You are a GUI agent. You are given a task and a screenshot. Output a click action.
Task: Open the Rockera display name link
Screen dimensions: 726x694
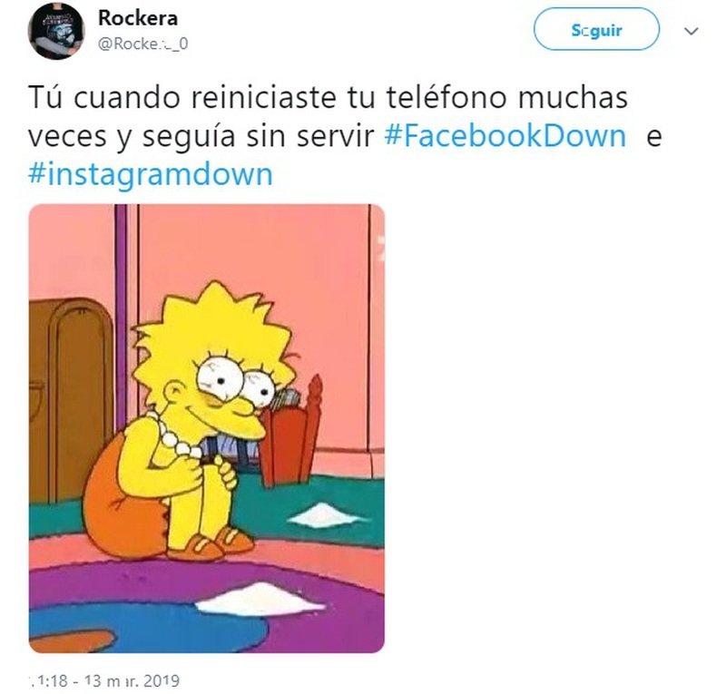[x=138, y=18]
